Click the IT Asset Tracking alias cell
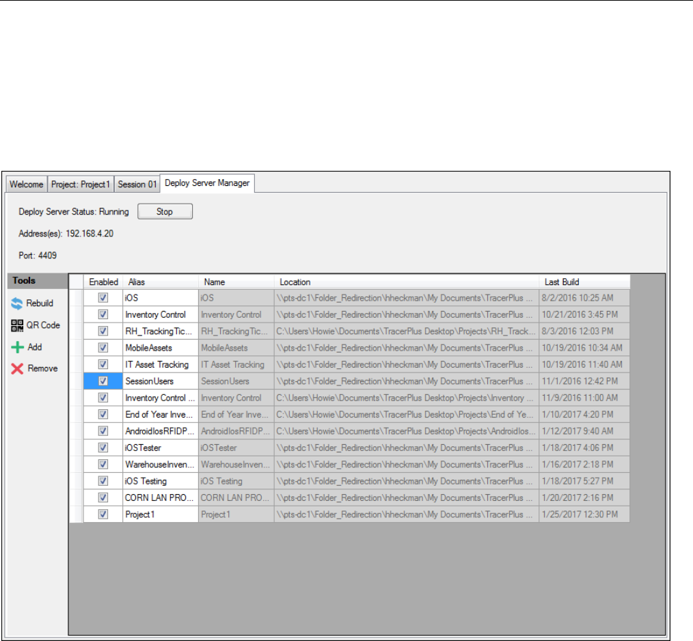Screen dimensions: 693x641 point(161,364)
